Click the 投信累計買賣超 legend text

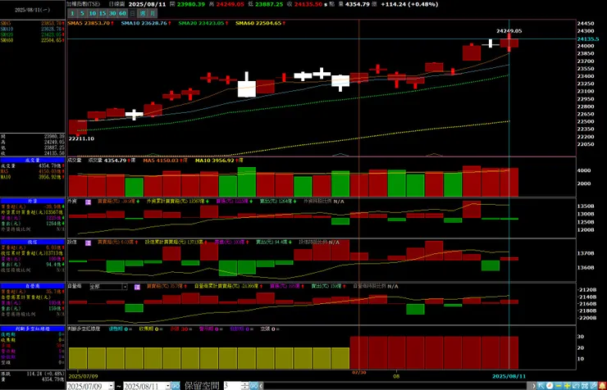coord(176,243)
